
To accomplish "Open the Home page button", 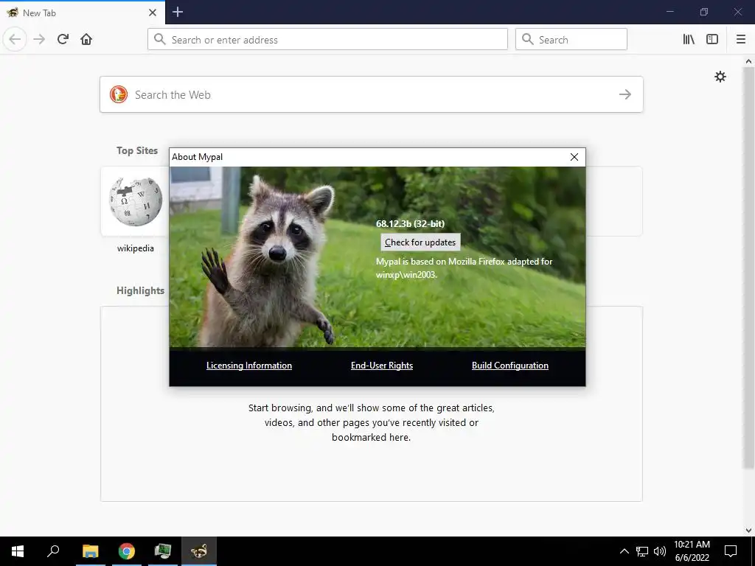I will tap(86, 40).
